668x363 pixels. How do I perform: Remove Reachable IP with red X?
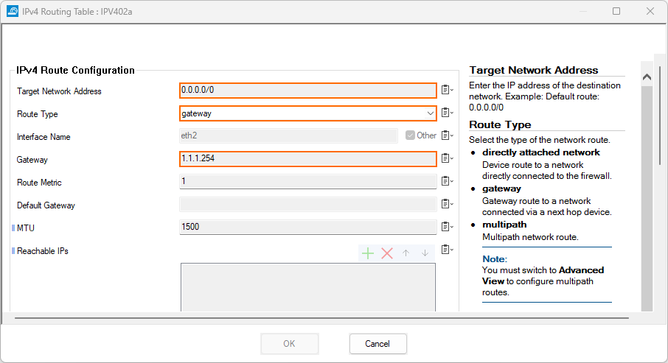click(387, 253)
